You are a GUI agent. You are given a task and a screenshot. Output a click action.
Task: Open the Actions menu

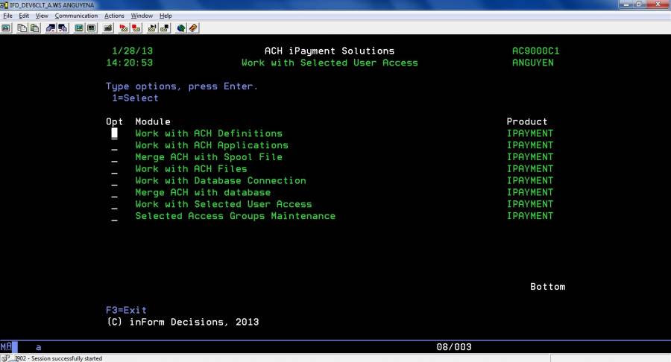(x=114, y=16)
